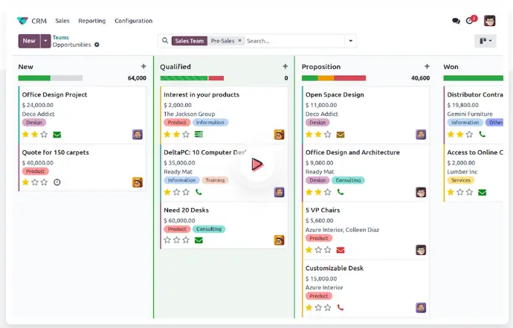The width and height of the screenshot is (513, 328).
Task: Click the green progress bar in New column
Action: point(34,78)
